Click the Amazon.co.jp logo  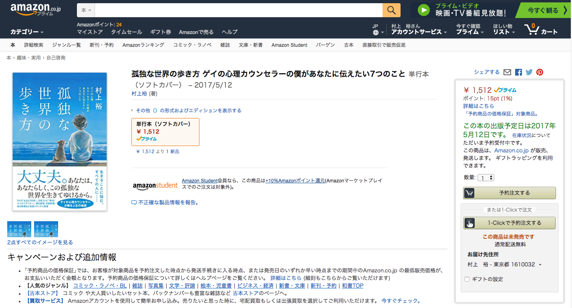(x=35, y=10)
